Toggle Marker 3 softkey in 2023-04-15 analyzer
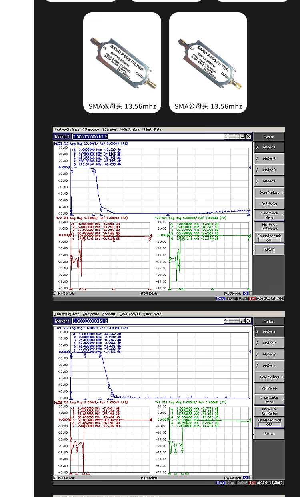 (269, 354)
